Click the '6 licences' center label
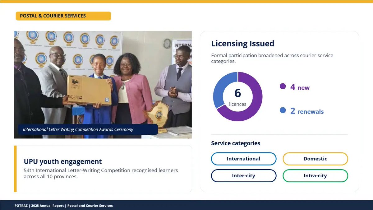 (x=238, y=97)
